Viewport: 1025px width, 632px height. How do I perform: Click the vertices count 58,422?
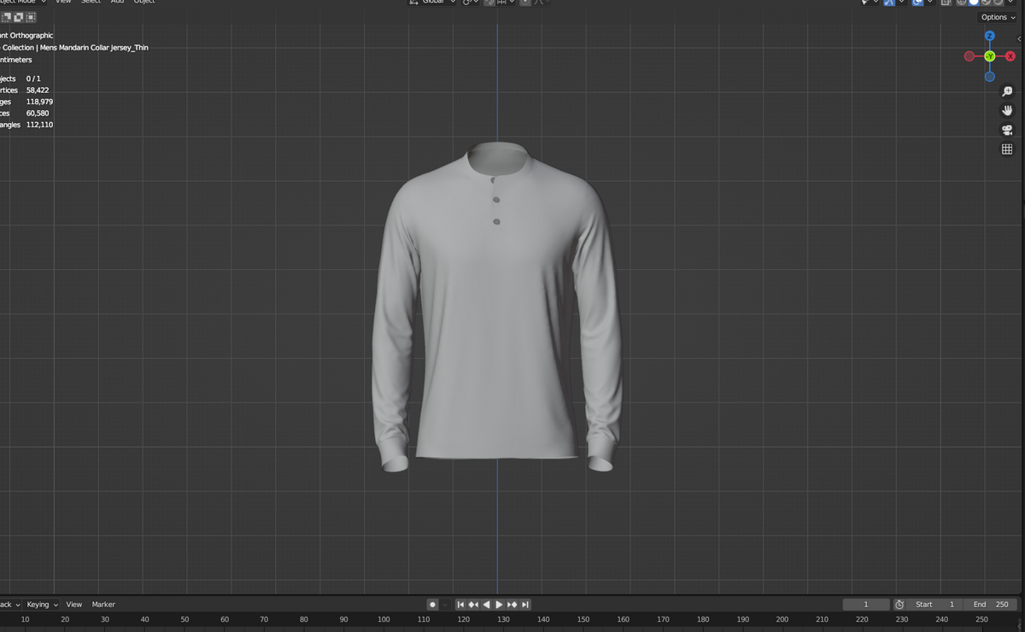coord(38,90)
